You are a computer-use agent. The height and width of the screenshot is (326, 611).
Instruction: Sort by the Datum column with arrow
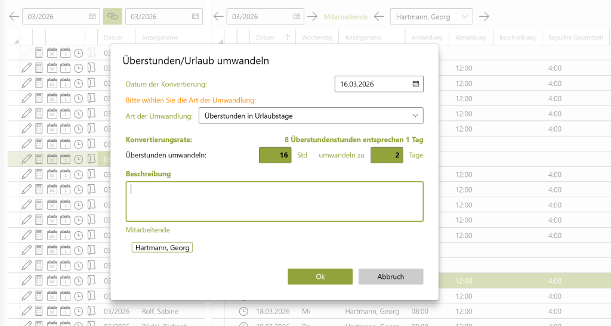tap(288, 38)
